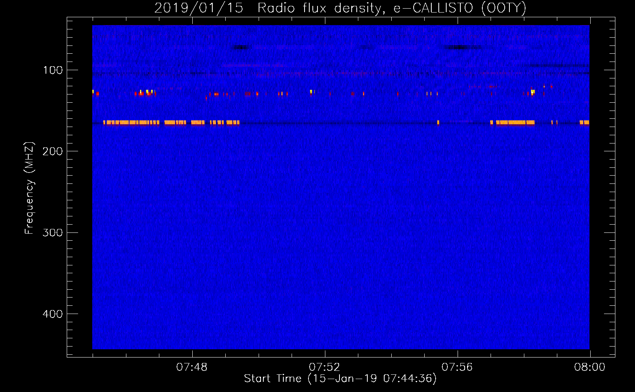Click the '08:00' time tick label

point(589,367)
